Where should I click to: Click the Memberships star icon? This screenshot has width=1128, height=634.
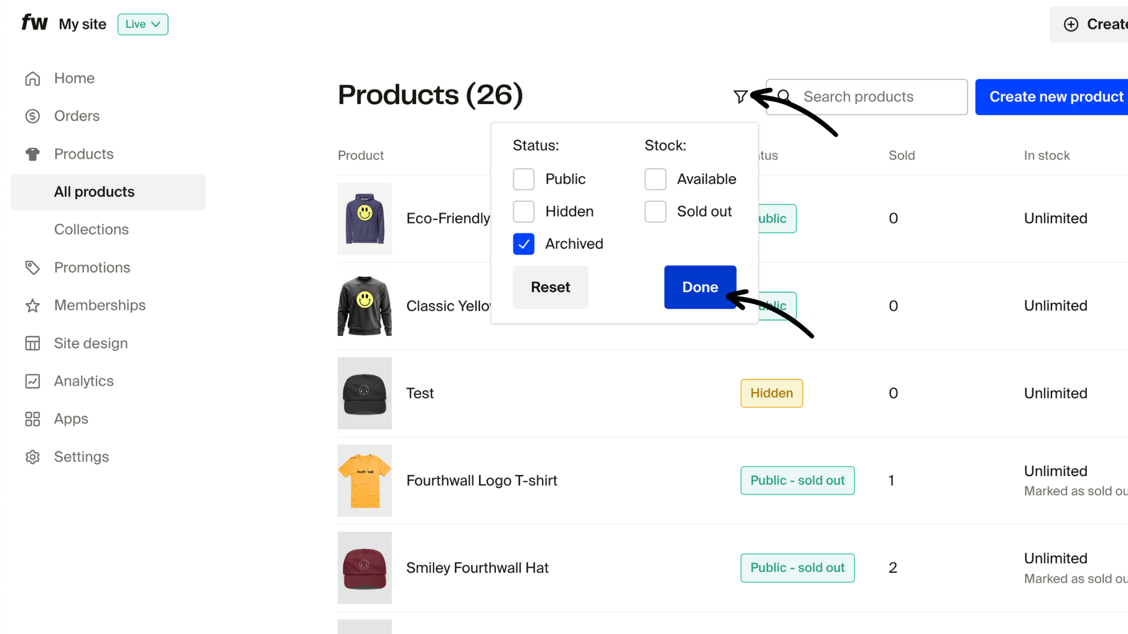(x=32, y=306)
